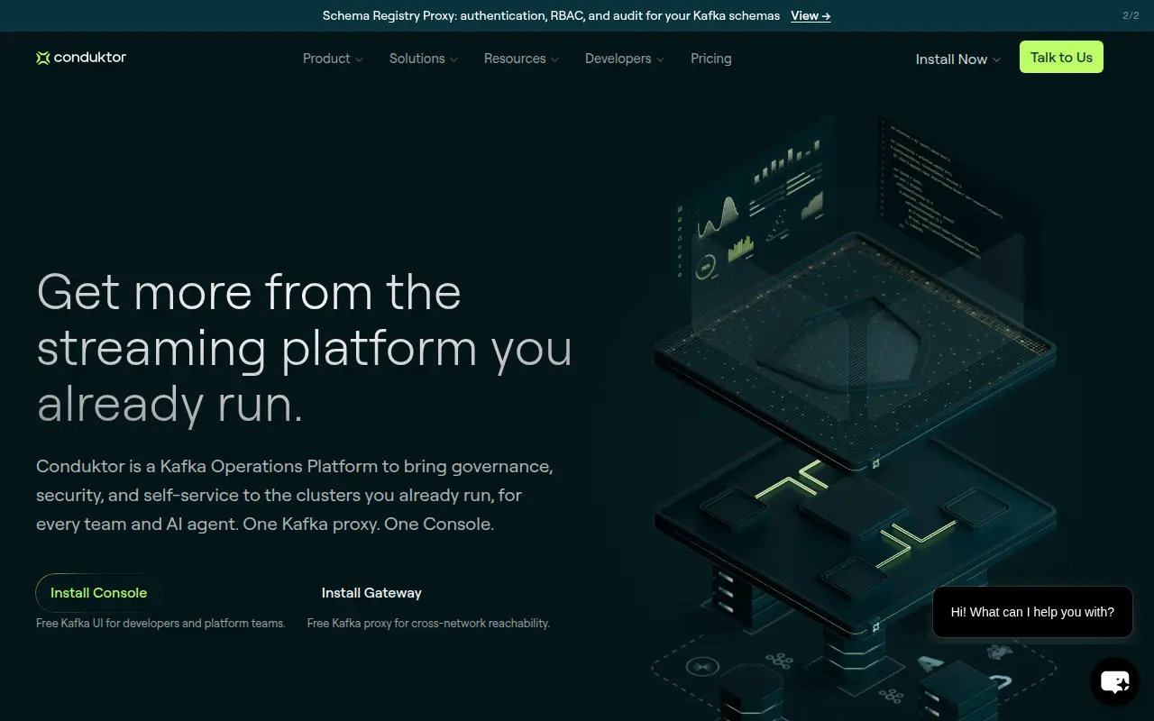
Task: Open the Developers menu
Action: pos(625,59)
